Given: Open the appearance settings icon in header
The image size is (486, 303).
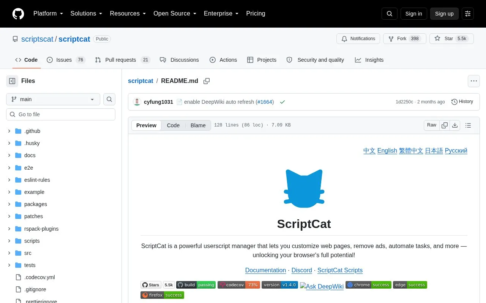Looking at the screenshot, I should [468, 14].
